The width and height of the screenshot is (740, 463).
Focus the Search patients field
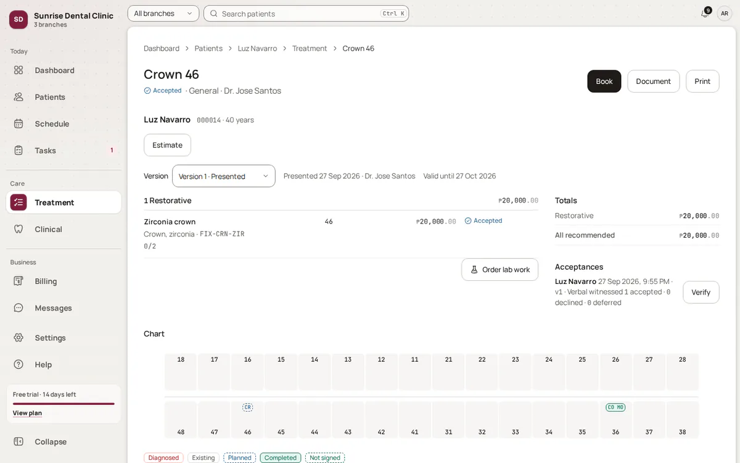306,14
